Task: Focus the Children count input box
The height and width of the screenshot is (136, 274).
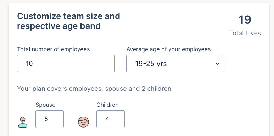Action: pos(111,119)
